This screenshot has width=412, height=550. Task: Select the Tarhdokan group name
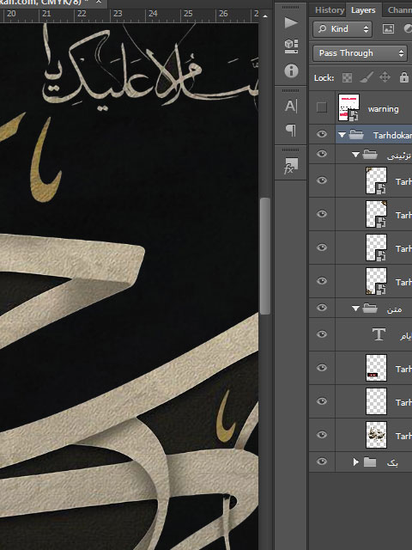[392, 136]
